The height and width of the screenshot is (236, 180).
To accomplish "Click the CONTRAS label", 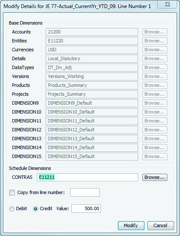I will (x=22, y=177).
